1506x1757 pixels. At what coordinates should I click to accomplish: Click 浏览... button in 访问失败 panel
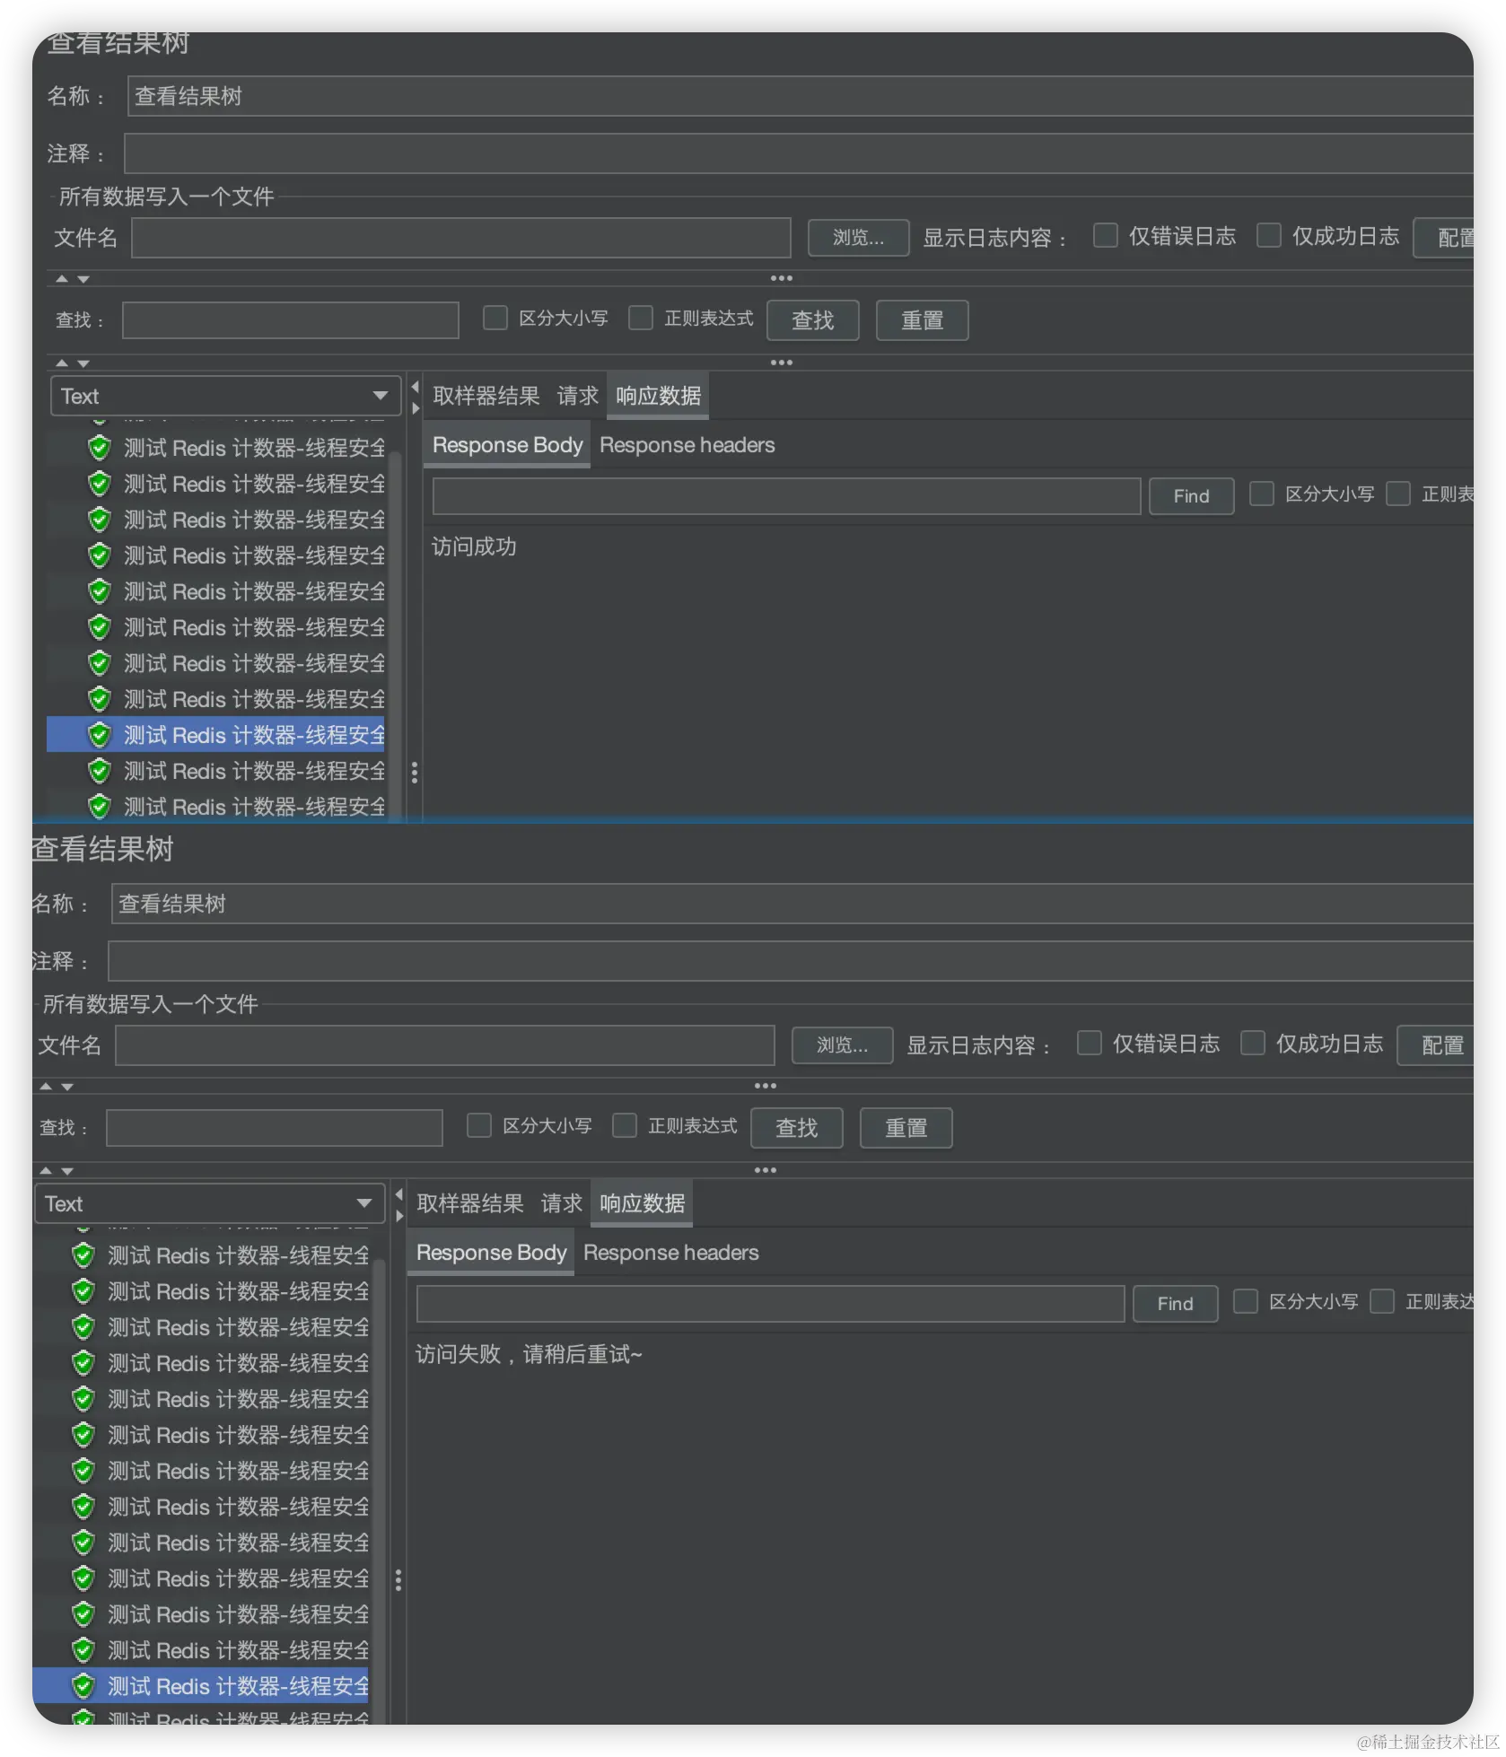[842, 1045]
